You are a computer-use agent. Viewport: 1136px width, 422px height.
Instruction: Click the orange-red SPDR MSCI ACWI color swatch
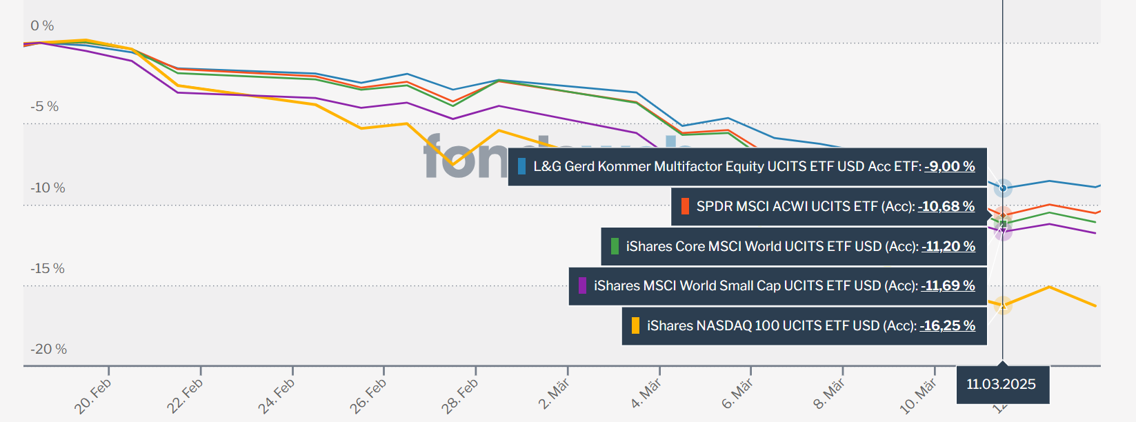pyautogui.click(x=685, y=206)
